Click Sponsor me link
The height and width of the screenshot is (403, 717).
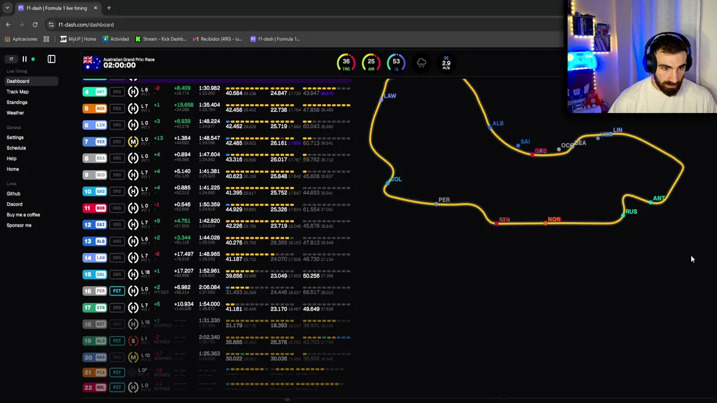(19, 225)
